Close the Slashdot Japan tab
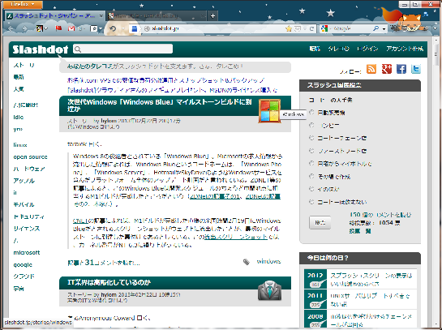Screen dimensions: 442x330 (101, 15)
